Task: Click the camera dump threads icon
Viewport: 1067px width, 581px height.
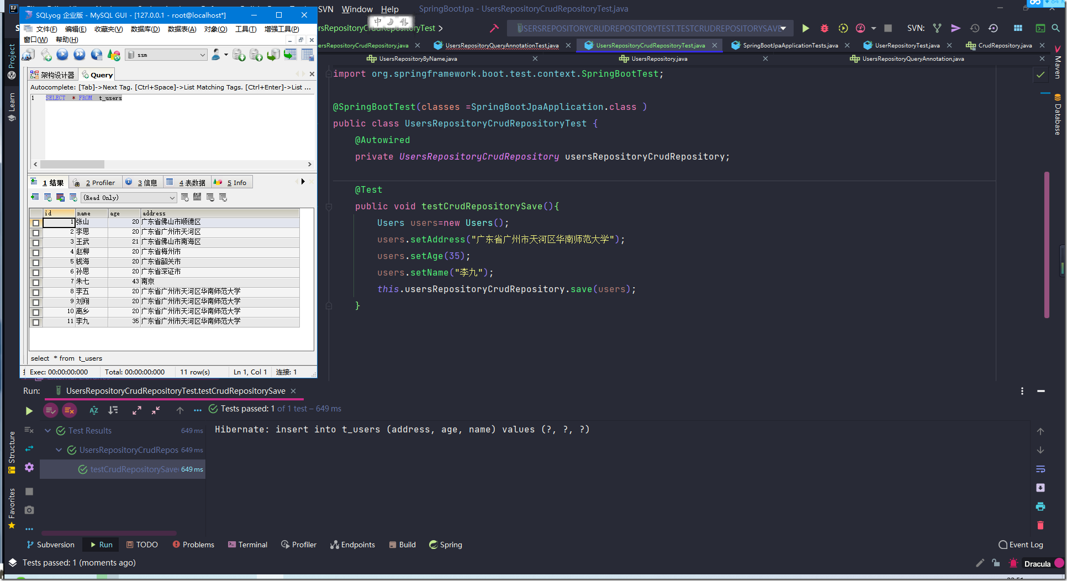Action: click(x=29, y=510)
